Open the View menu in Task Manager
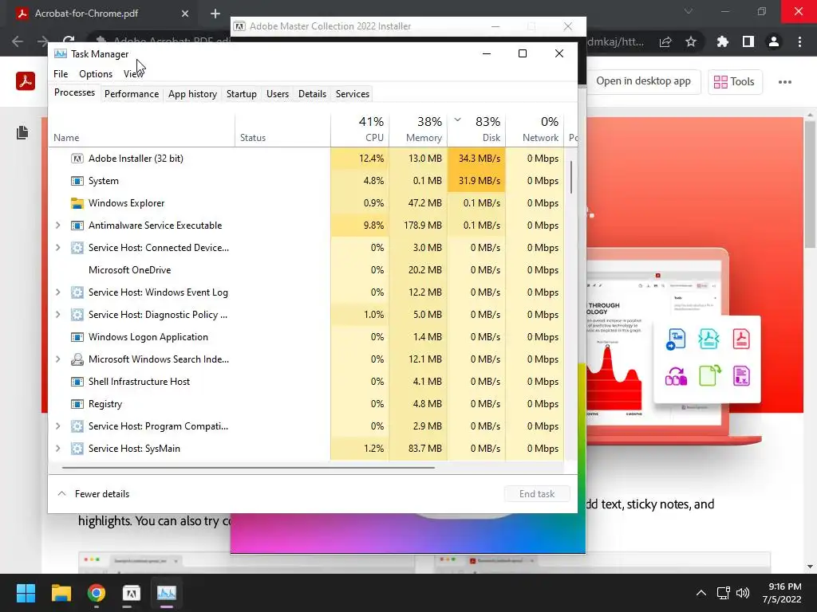Screen dimensions: 817x612 (133, 74)
